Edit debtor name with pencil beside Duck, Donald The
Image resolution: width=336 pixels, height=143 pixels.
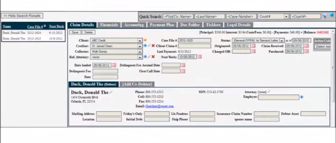(x=111, y=92)
